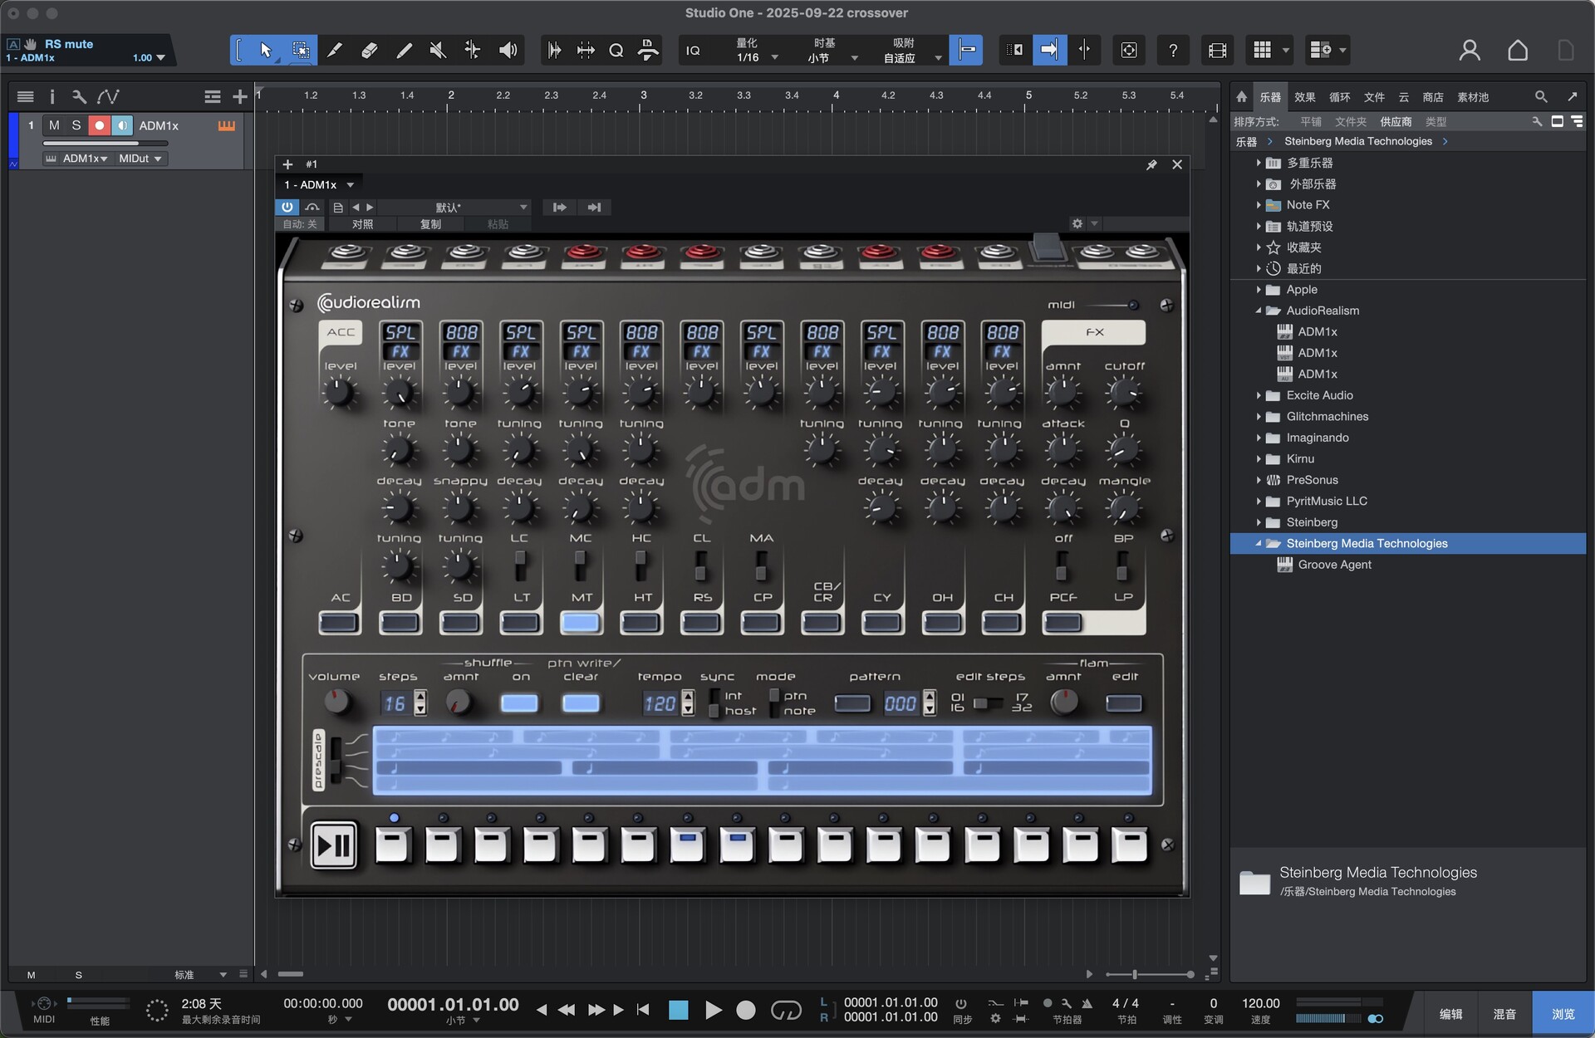Select the Bend tool
The width and height of the screenshot is (1595, 1038).
pyautogui.click(x=472, y=51)
